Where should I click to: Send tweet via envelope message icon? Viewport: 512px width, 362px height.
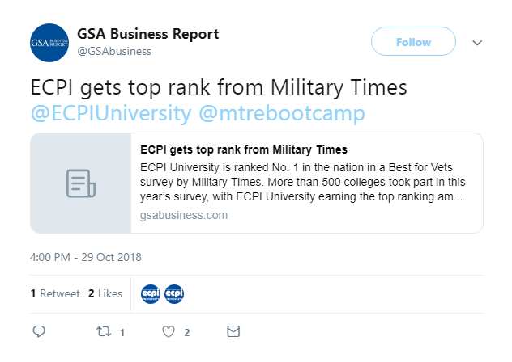[x=233, y=331]
